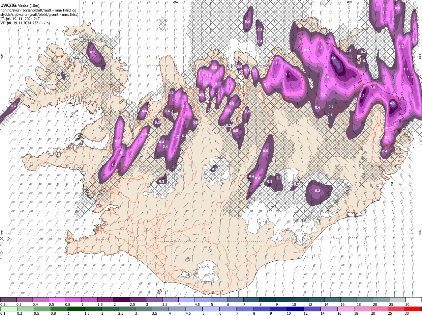
Task: Select upper legend swatch starting at 0.8
Action: [73, 300]
